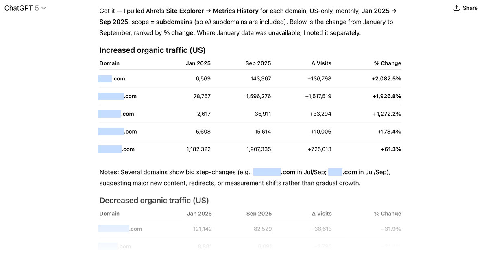Click the Share button label
Screen dimensions: 488x257
(470, 8)
